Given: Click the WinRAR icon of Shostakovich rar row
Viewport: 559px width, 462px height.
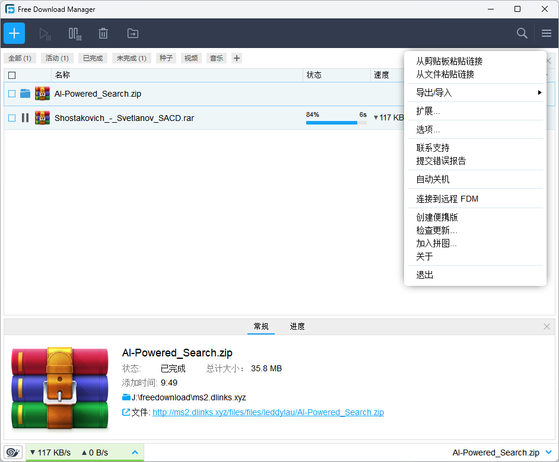Looking at the screenshot, I should pyautogui.click(x=42, y=117).
